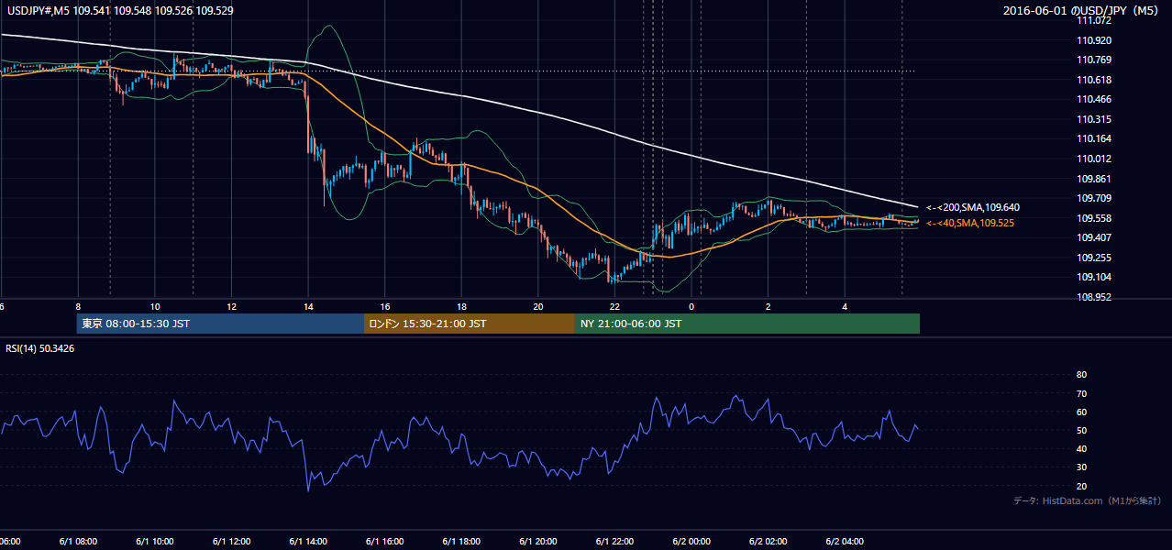This screenshot has width=1172, height=550.
Task: Click price axis value 108.952
Action: (x=1093, y=297)
